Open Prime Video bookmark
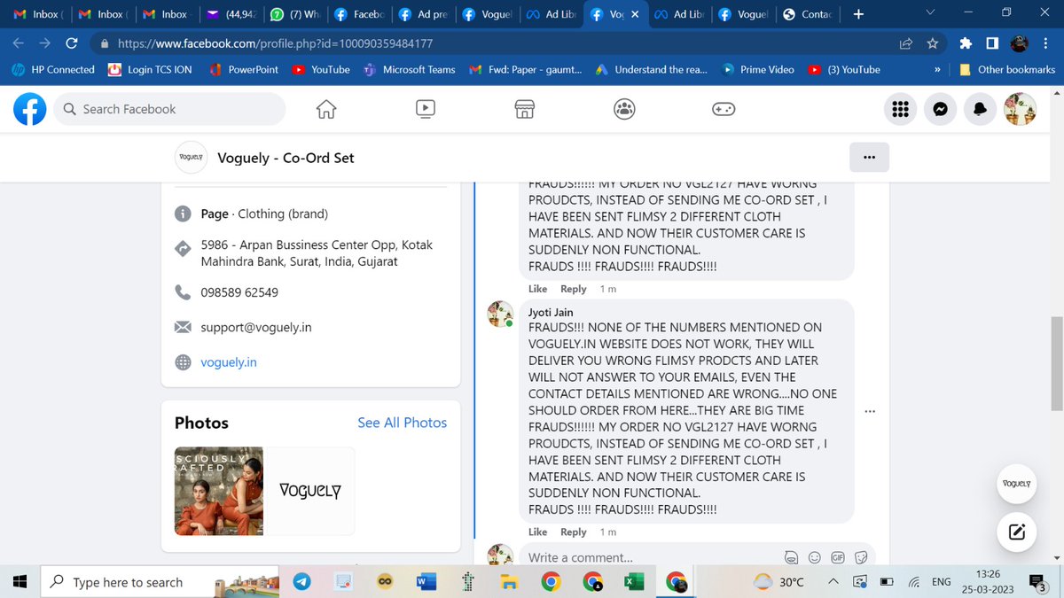1064x598 pixels. click(759, 69)
